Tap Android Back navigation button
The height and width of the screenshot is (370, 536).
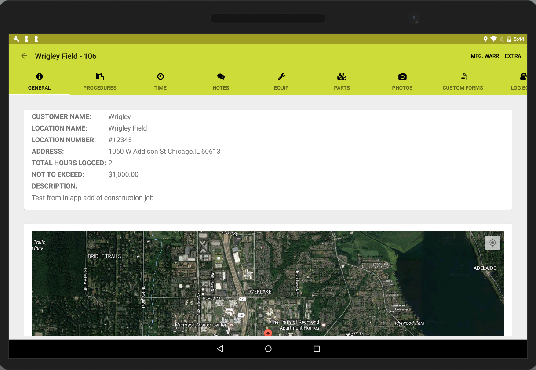click(220, 348)
